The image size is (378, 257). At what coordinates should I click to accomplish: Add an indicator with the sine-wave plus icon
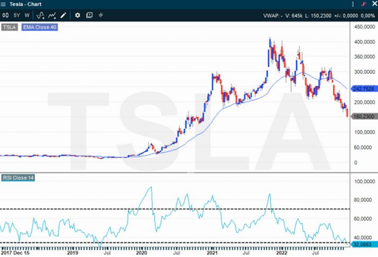tap(40, 15)
